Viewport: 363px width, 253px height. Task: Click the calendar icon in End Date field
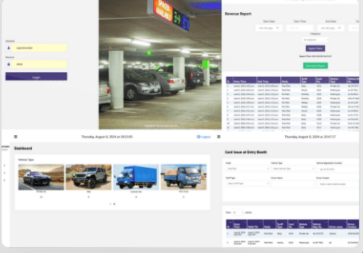click(x=339, y=28)
